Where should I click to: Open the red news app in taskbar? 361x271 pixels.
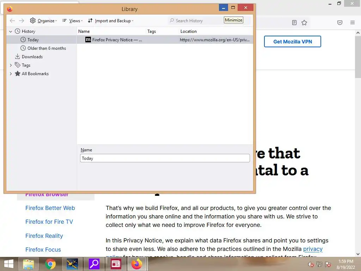point(116,264)
